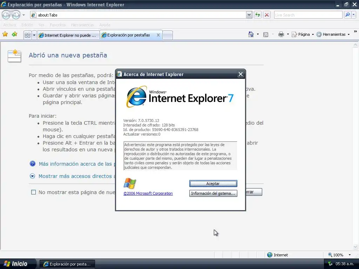Click the Internet Explorer 7 logo
The width and height of the screenshot is (359, 269).
(x=179, y=97)
